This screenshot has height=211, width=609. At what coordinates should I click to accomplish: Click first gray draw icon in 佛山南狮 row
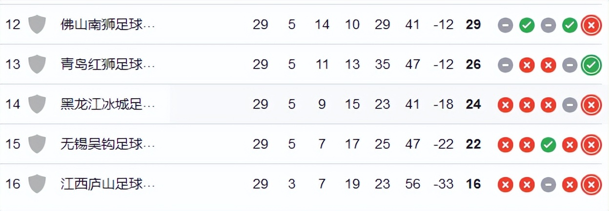point(506,25)
